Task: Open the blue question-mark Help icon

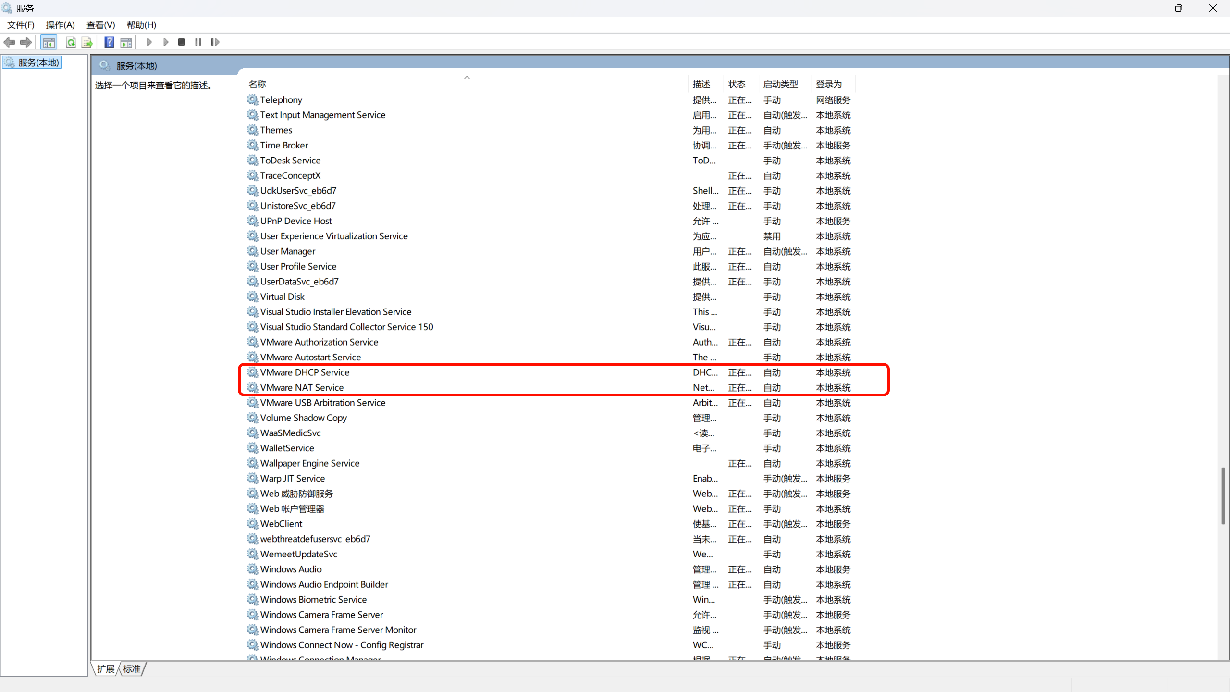Action: coord(109,42)
